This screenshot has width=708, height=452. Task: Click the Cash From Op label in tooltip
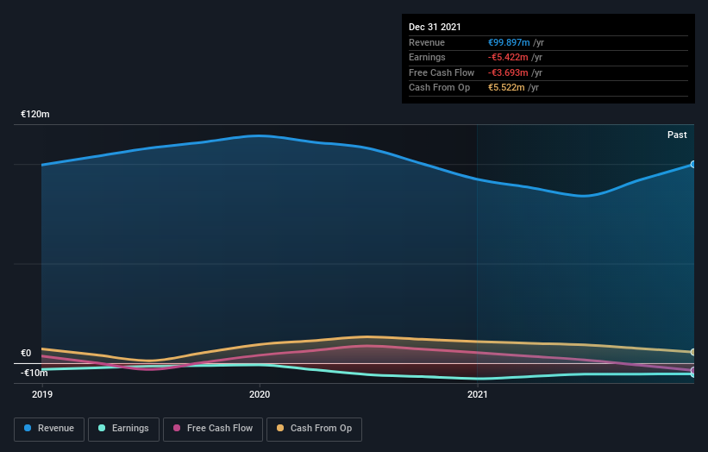pos(439,88)
